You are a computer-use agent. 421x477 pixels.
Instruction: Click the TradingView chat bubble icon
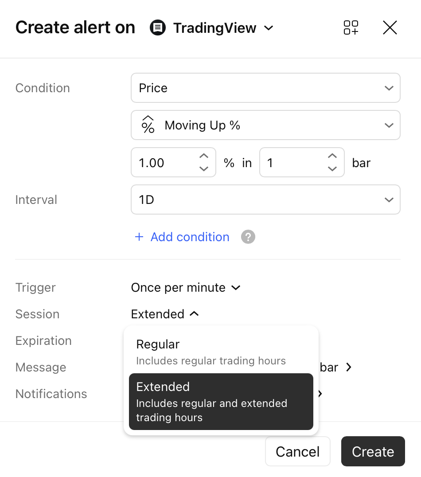click(158, 27)
